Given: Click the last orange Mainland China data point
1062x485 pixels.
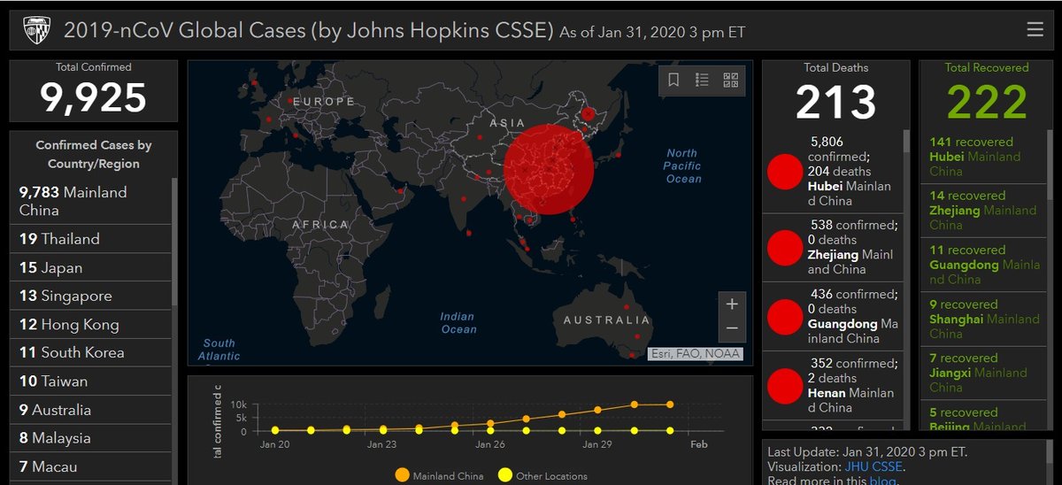Looking at the screenshot, I should click(670, 404).
